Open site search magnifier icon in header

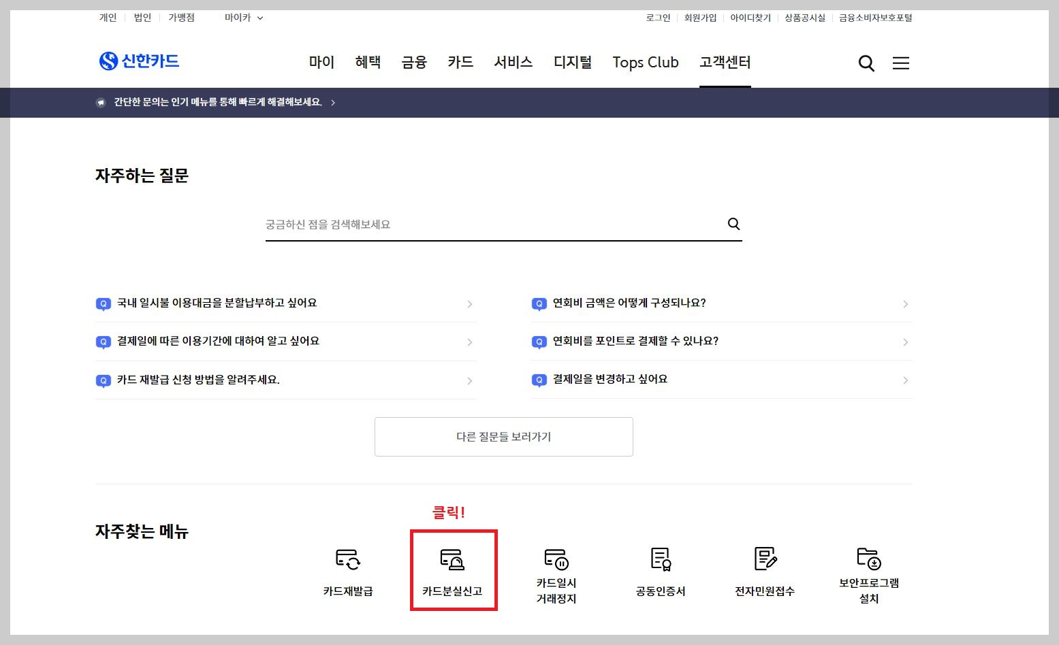click(x=866, y=63)
